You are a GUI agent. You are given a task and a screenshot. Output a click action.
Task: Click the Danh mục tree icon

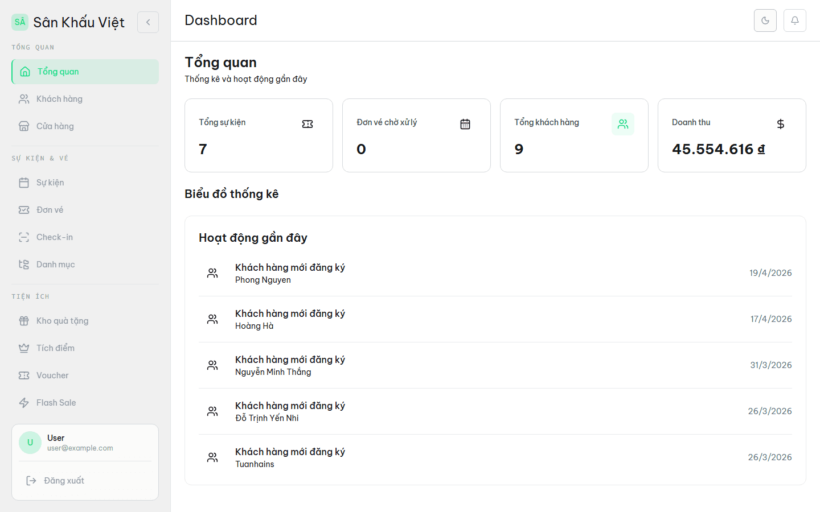(24, 265)
